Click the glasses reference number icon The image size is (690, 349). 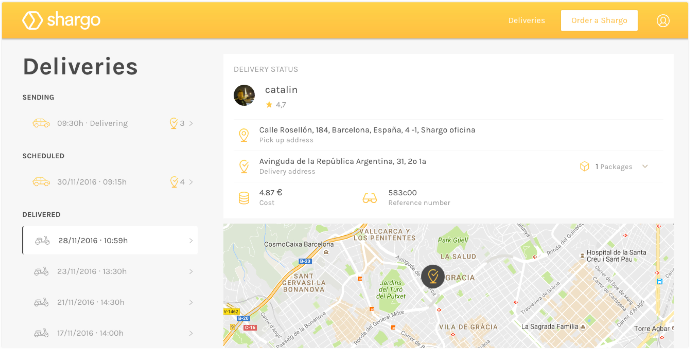tap(370, 198)
